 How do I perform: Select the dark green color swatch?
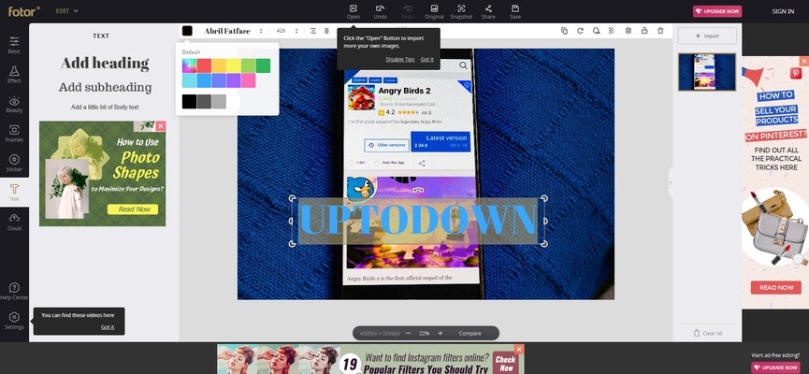(x=263, y=65)
